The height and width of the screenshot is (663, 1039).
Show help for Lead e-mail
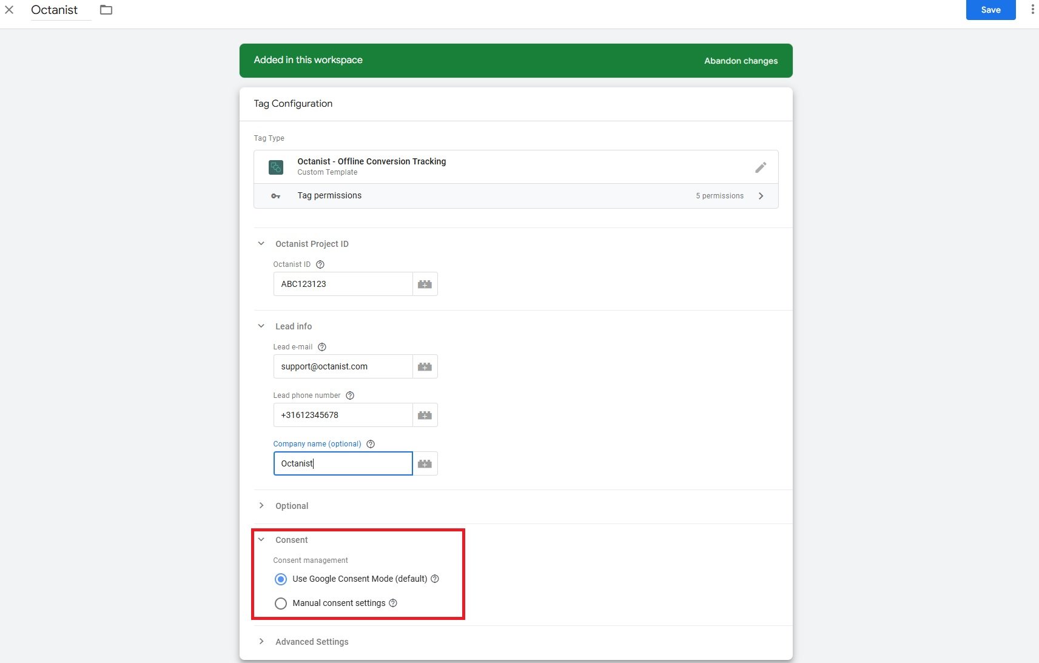tap(322, 347)
